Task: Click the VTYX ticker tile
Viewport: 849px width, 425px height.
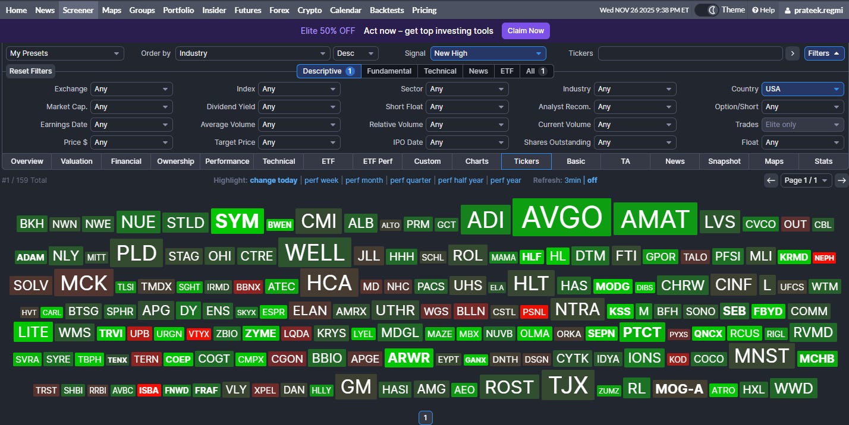Action: pyautogui.click(x=199, y=334)
